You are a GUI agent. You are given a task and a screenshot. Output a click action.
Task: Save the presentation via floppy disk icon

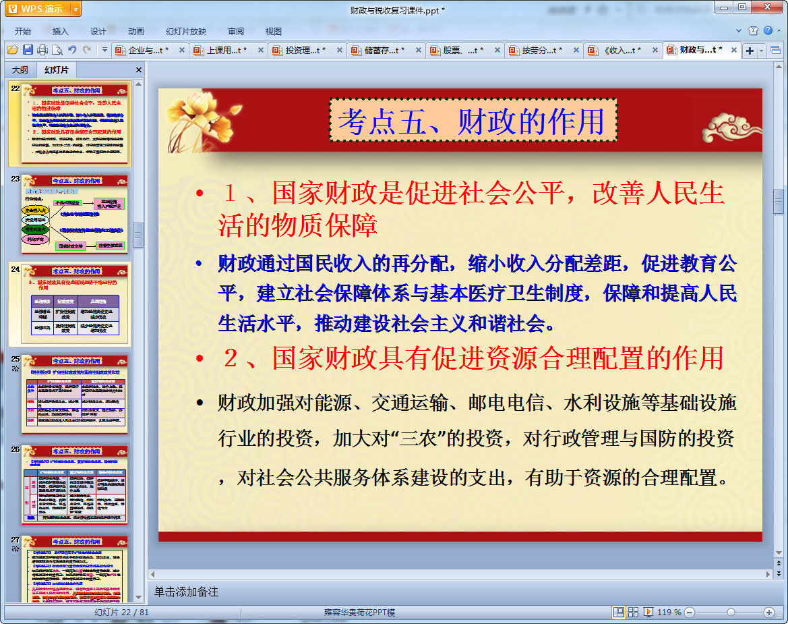click(x=28, y=50)
